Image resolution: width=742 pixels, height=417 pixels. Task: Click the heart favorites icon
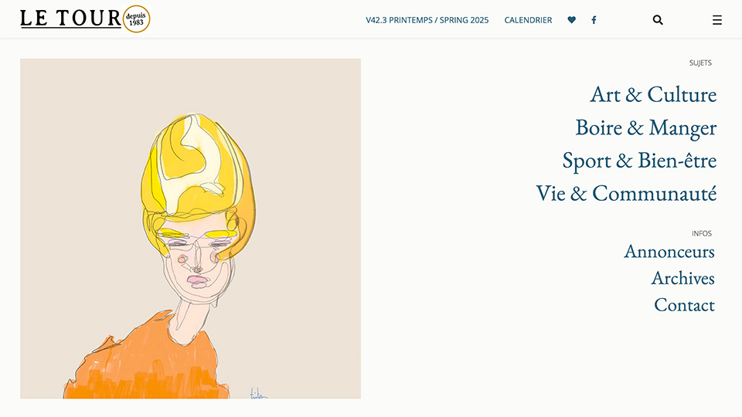pyautogui.click(x=572, y=20)
